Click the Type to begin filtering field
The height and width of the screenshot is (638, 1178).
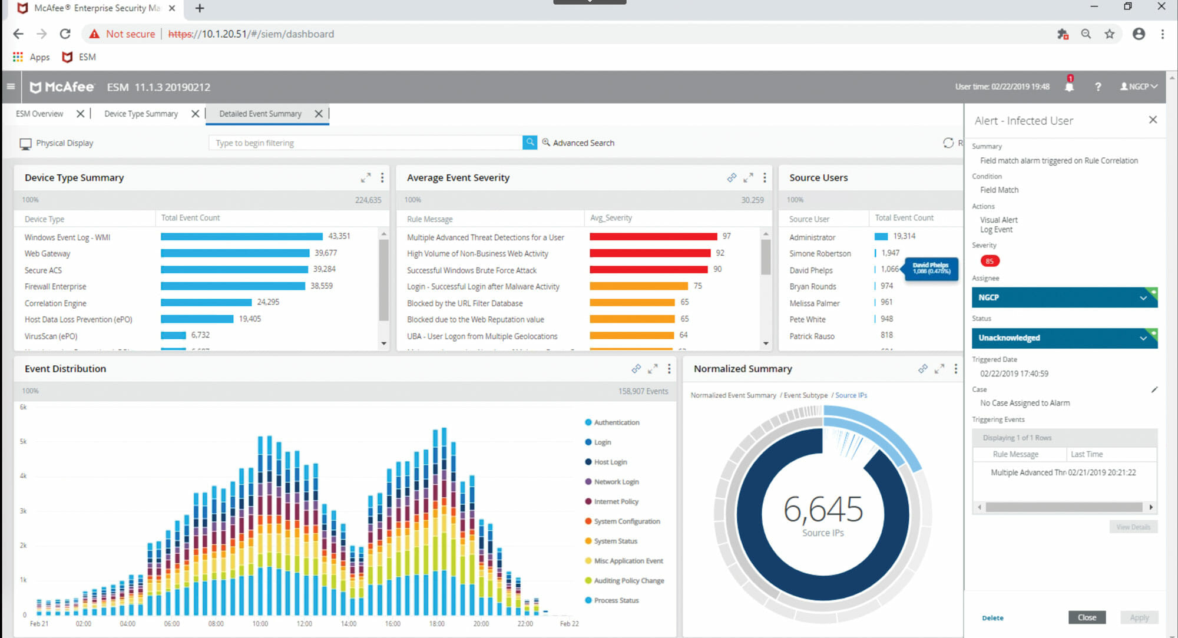click(365, 143)
